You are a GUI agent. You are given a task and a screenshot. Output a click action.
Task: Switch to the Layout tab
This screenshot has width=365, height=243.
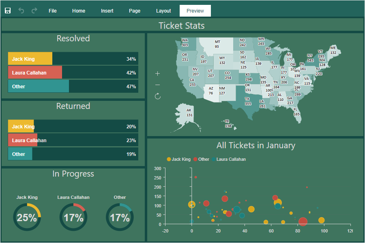[x=163, y=11]
